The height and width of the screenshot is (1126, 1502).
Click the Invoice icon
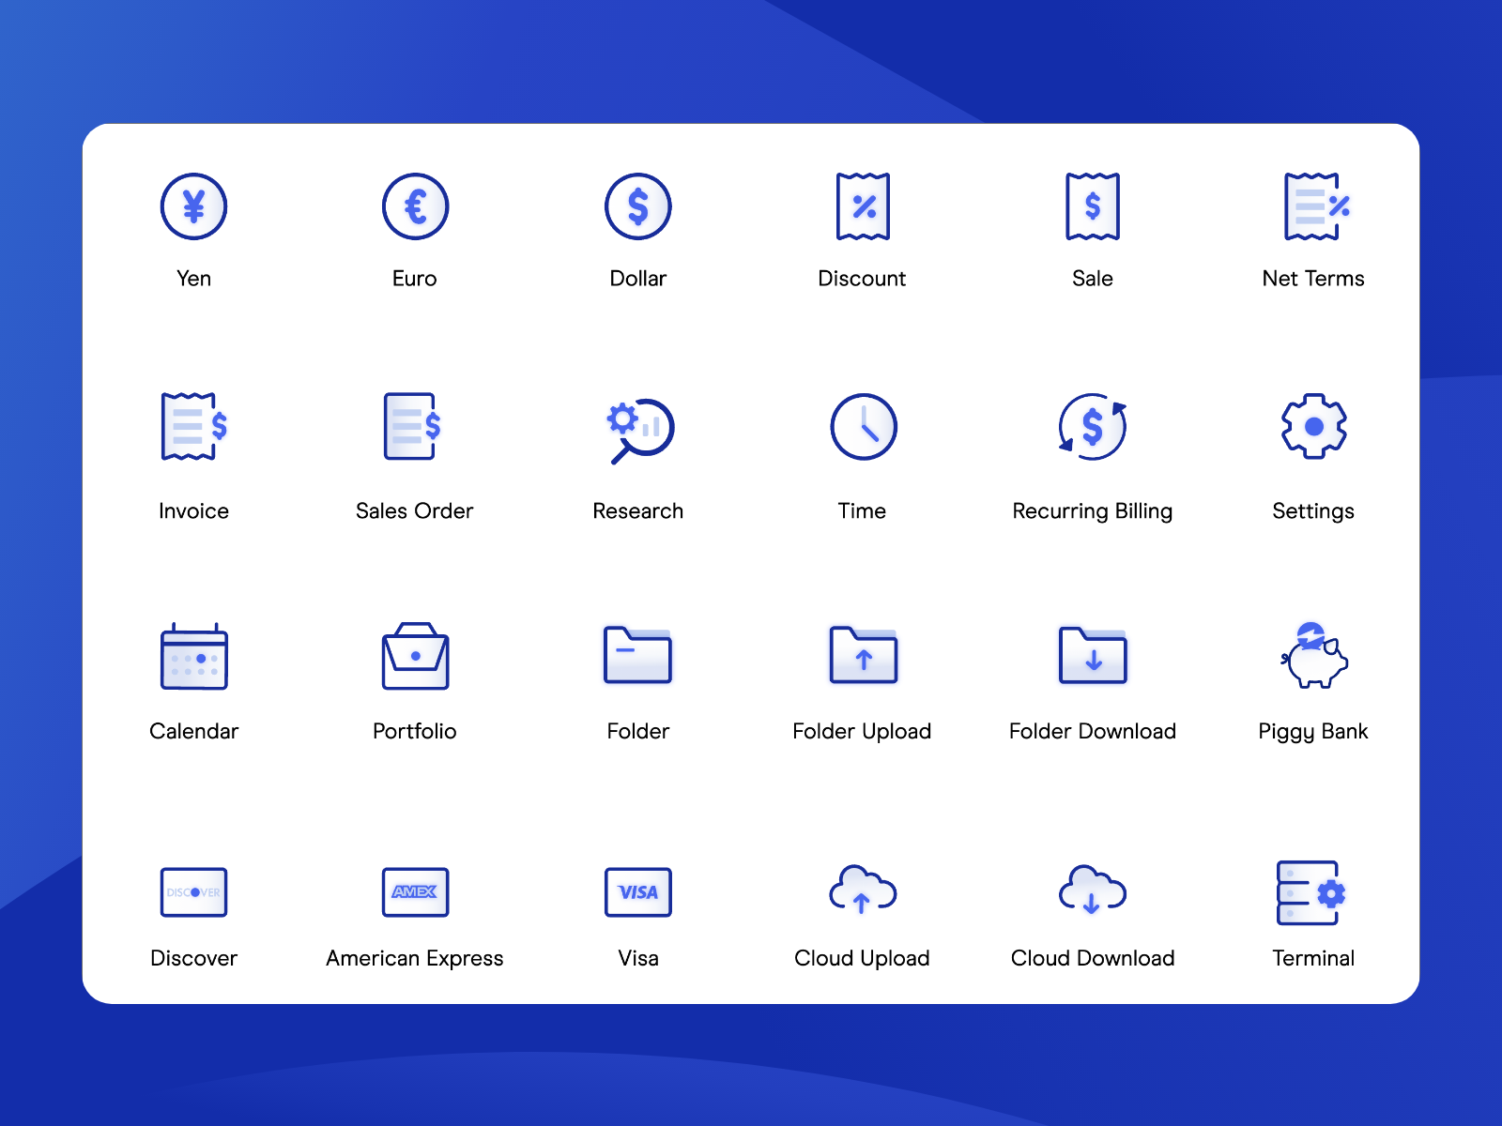[x=193, y=428]
